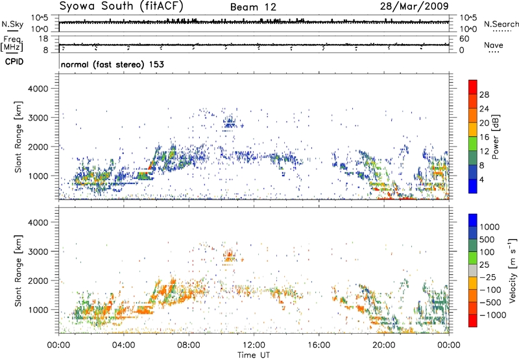Click the "-500" label on Velocity colorbar
This screenshot has height=359, width=519.
click(490, 302)
